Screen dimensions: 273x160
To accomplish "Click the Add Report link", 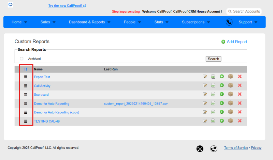I will 237,42.
